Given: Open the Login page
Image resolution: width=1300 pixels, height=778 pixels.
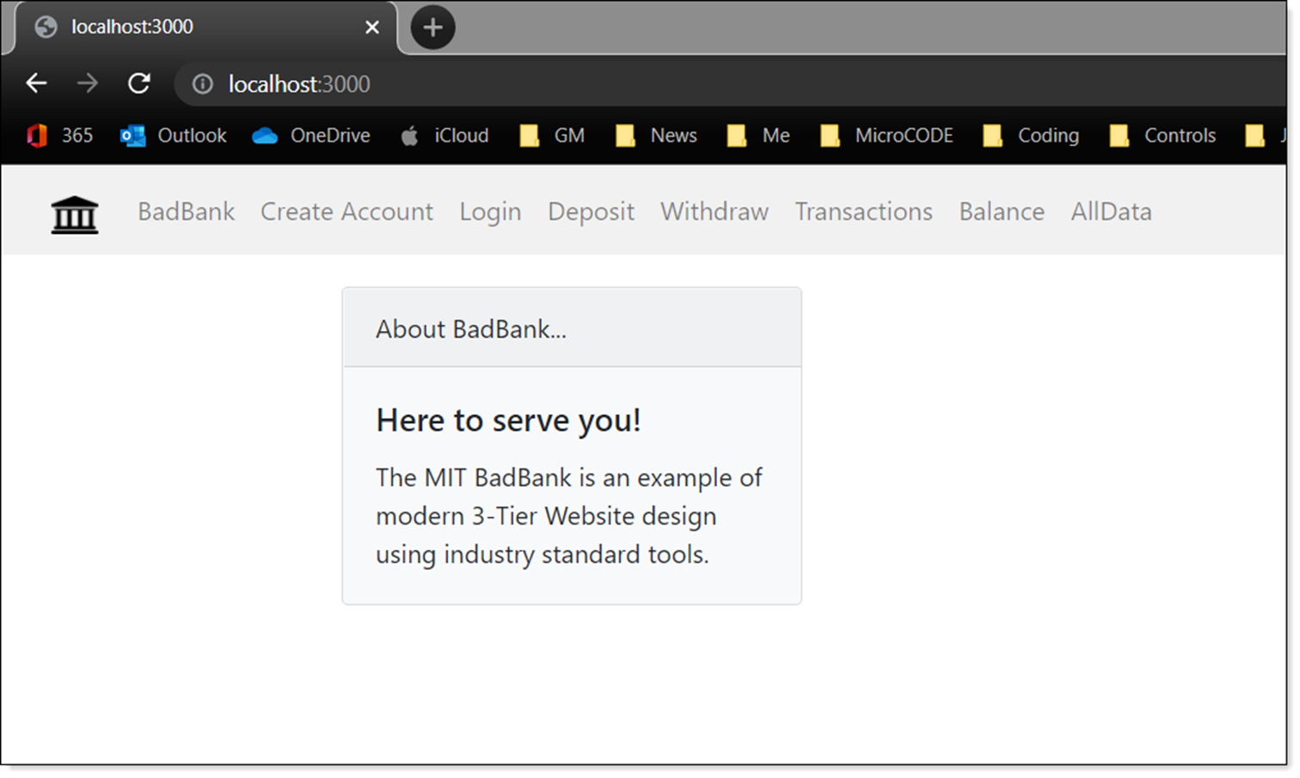Looking at the screenshot, I should pos(490,211).
